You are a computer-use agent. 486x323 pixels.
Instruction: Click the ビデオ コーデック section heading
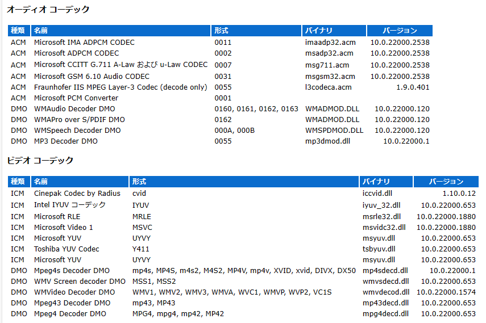[x=40, y=161]
